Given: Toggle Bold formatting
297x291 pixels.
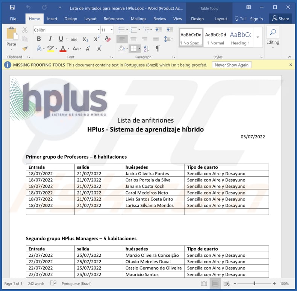Looking at the screenshot, I should [x=39, y=39].
